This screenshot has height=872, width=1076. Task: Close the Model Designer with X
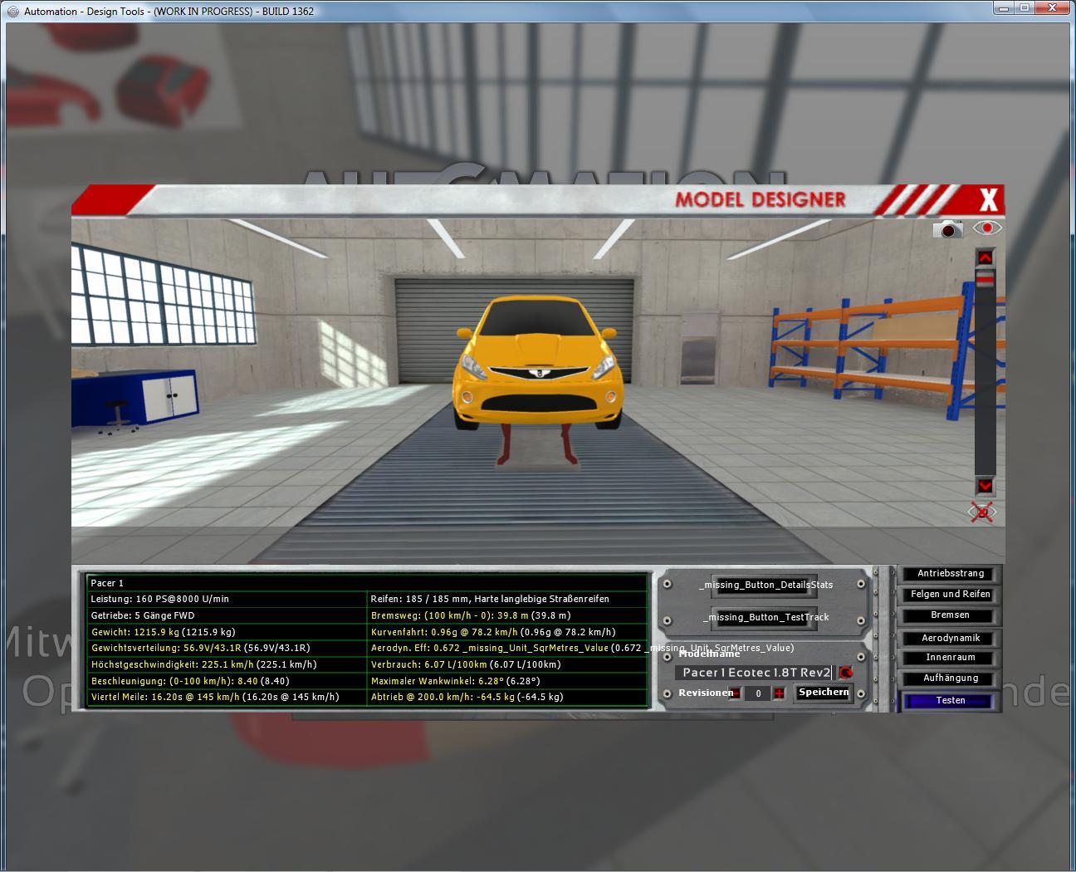click(988, 200)
